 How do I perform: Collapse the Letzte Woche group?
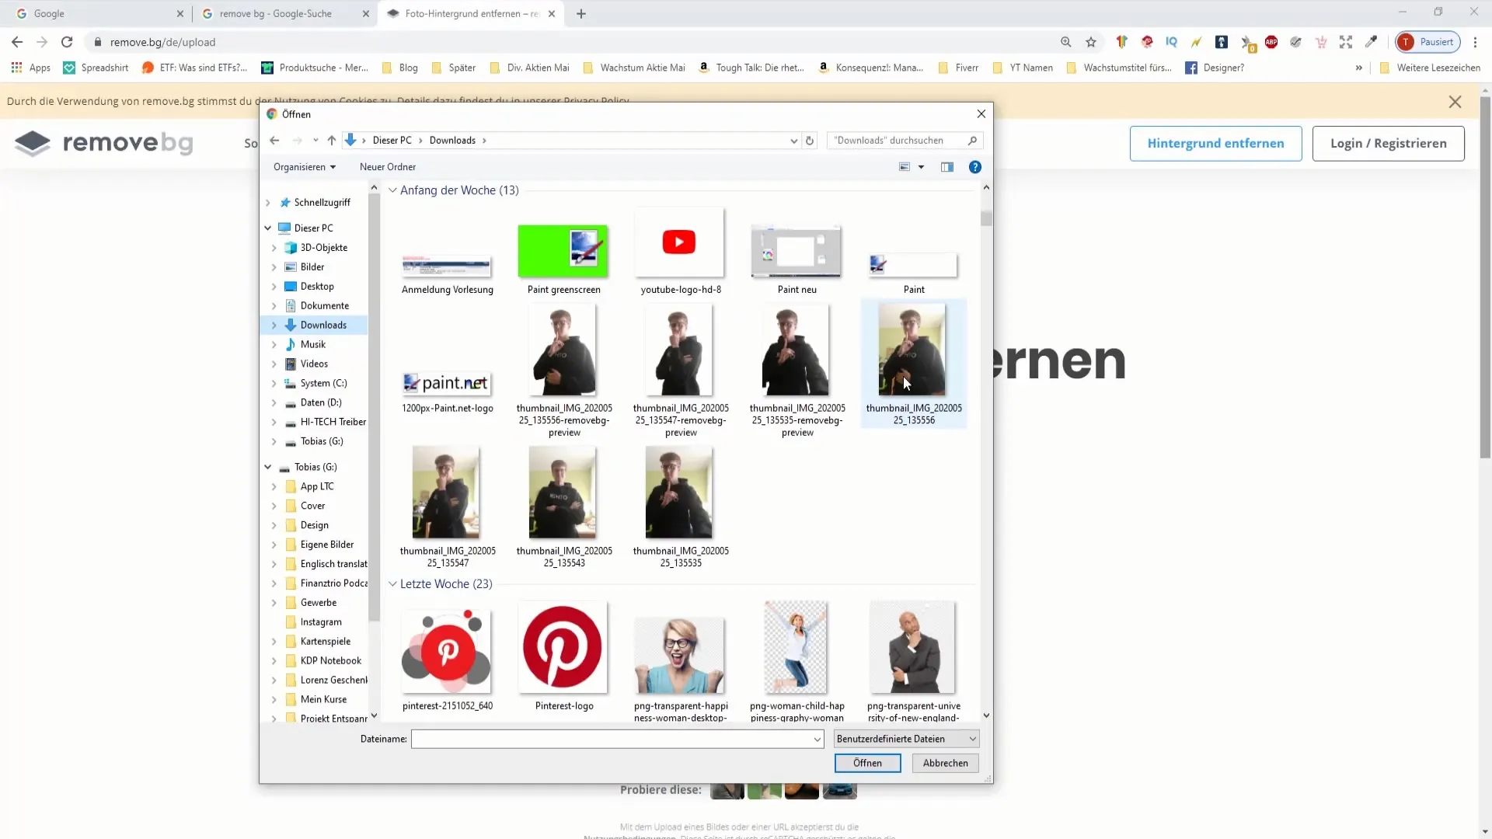[x=392, y=584]
